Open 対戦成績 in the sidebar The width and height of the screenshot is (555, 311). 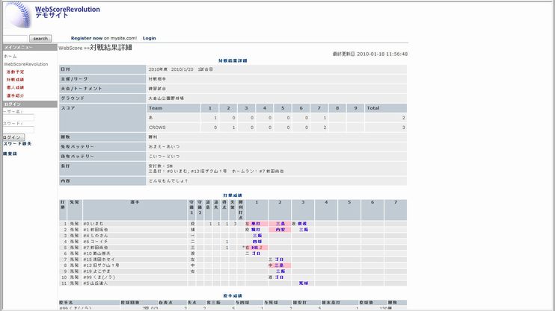pos(15,79)
